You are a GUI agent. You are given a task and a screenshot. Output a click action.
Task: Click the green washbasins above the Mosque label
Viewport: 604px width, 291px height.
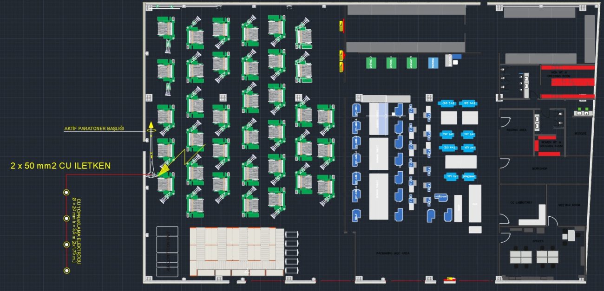point(583,112)
